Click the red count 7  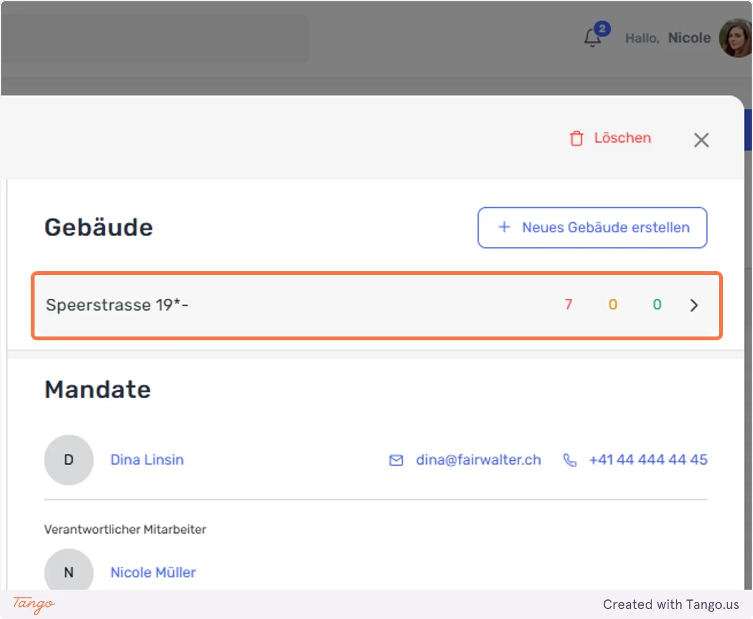click(568, 305)
